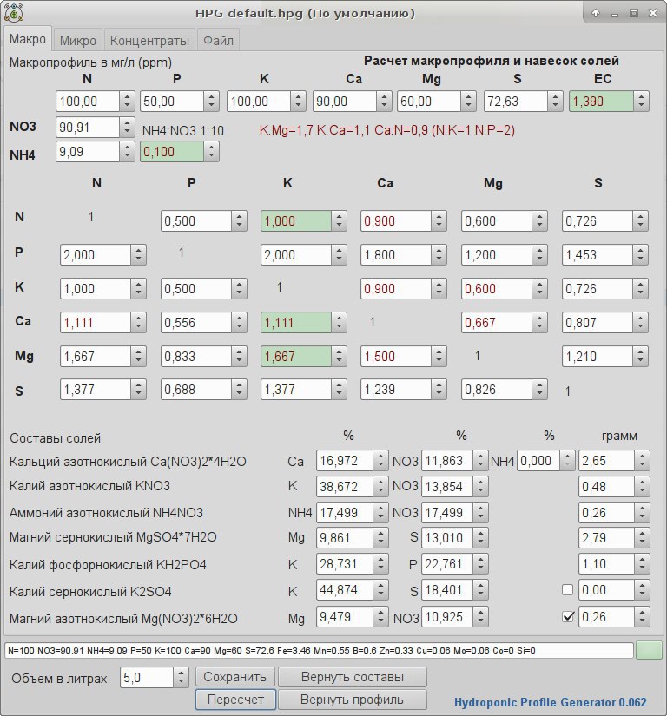The width and height of the screenshot is (667, 716).
Task: Click the S row N ratio field 1,377
Action: 96,390
